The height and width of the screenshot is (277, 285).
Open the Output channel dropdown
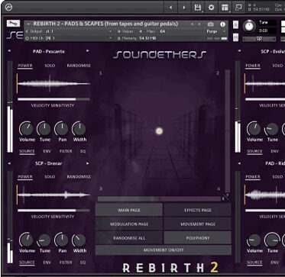(x=69, y=31)
